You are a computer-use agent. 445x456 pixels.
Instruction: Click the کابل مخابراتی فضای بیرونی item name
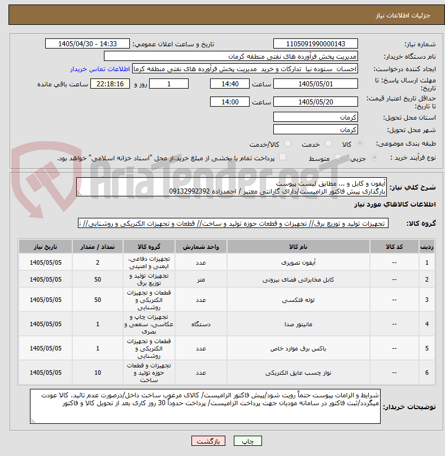tap(298, 279)
